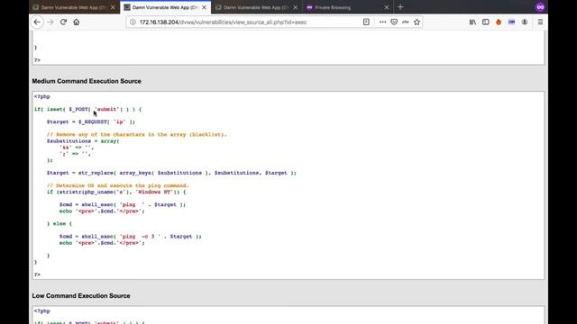Go back to the previous page
The height and width of the screenshot is (324, 577).
pos(37,22)
